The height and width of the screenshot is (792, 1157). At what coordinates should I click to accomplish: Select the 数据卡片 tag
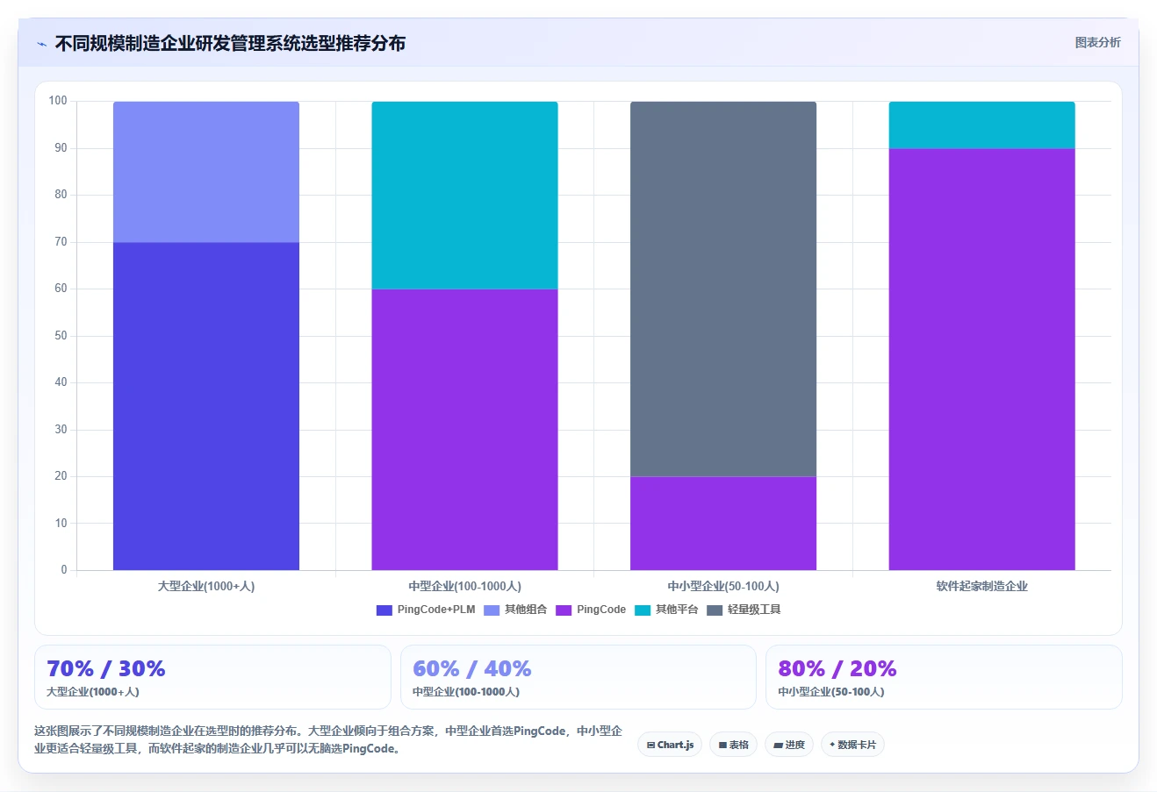pyautogui.click(x=852, y=745)
